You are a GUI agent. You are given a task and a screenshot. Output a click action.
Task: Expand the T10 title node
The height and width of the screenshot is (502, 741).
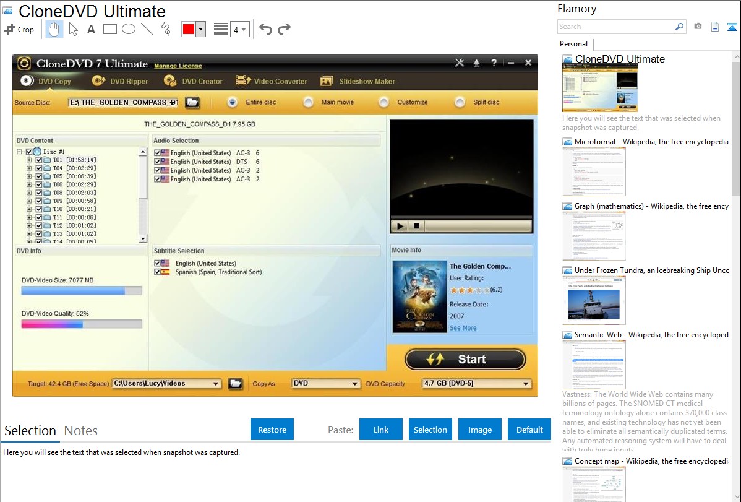tap(29, 209)
